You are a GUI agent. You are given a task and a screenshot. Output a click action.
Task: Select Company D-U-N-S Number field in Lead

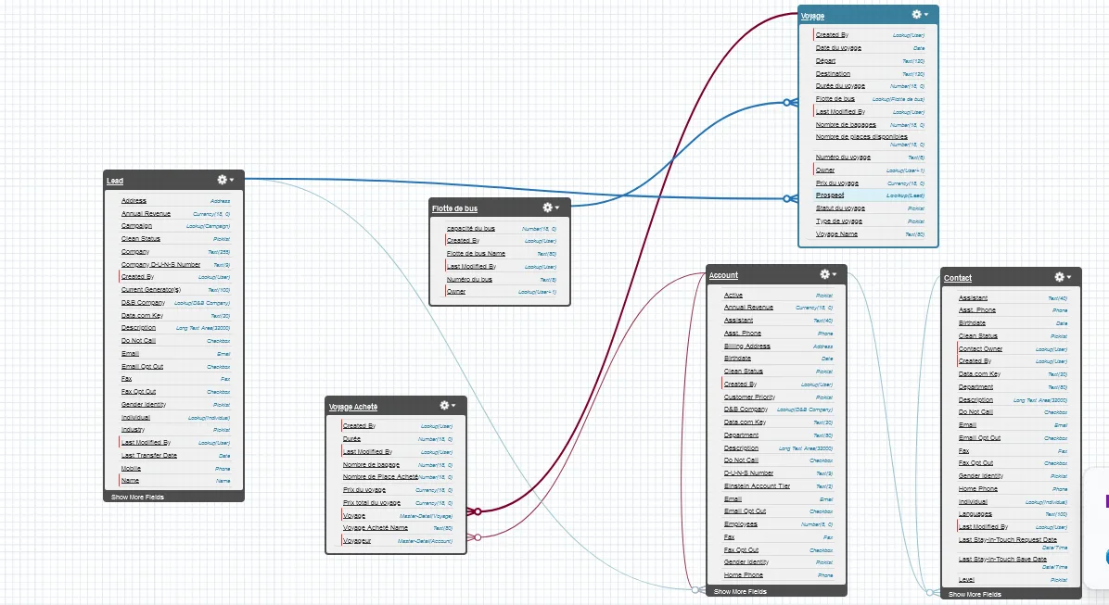(174, 264)
